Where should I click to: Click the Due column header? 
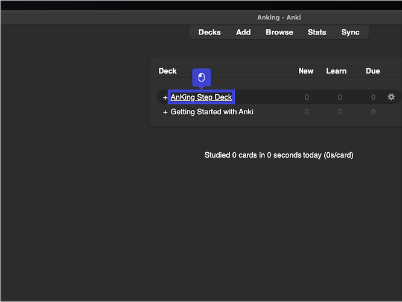coord(372,71)
